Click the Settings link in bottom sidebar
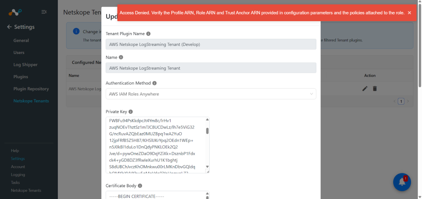422x199 pixels. [x=18, y=159]
